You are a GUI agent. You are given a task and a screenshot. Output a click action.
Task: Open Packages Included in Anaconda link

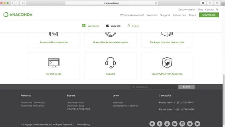167,42
